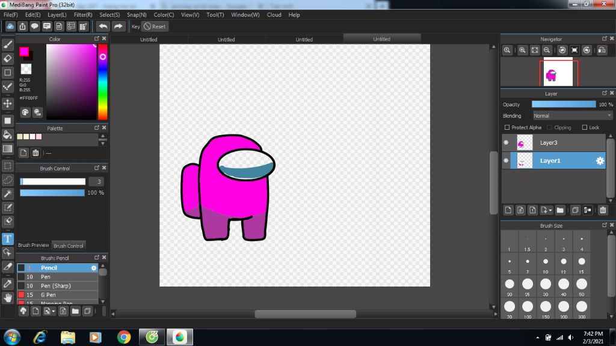Click the export/share icon in toolbar
The height and width of the screenshot is (346, 616).
[x=22, y=26]
